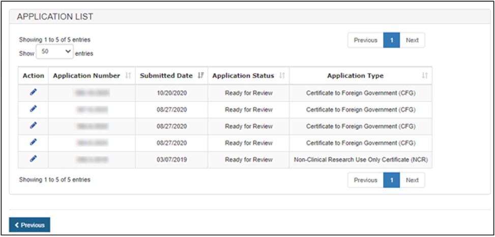Open the Show entries dropdown

point(54,52)
